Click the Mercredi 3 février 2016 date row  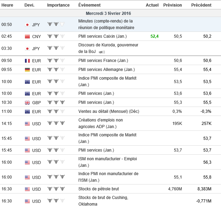pos(110,13)
